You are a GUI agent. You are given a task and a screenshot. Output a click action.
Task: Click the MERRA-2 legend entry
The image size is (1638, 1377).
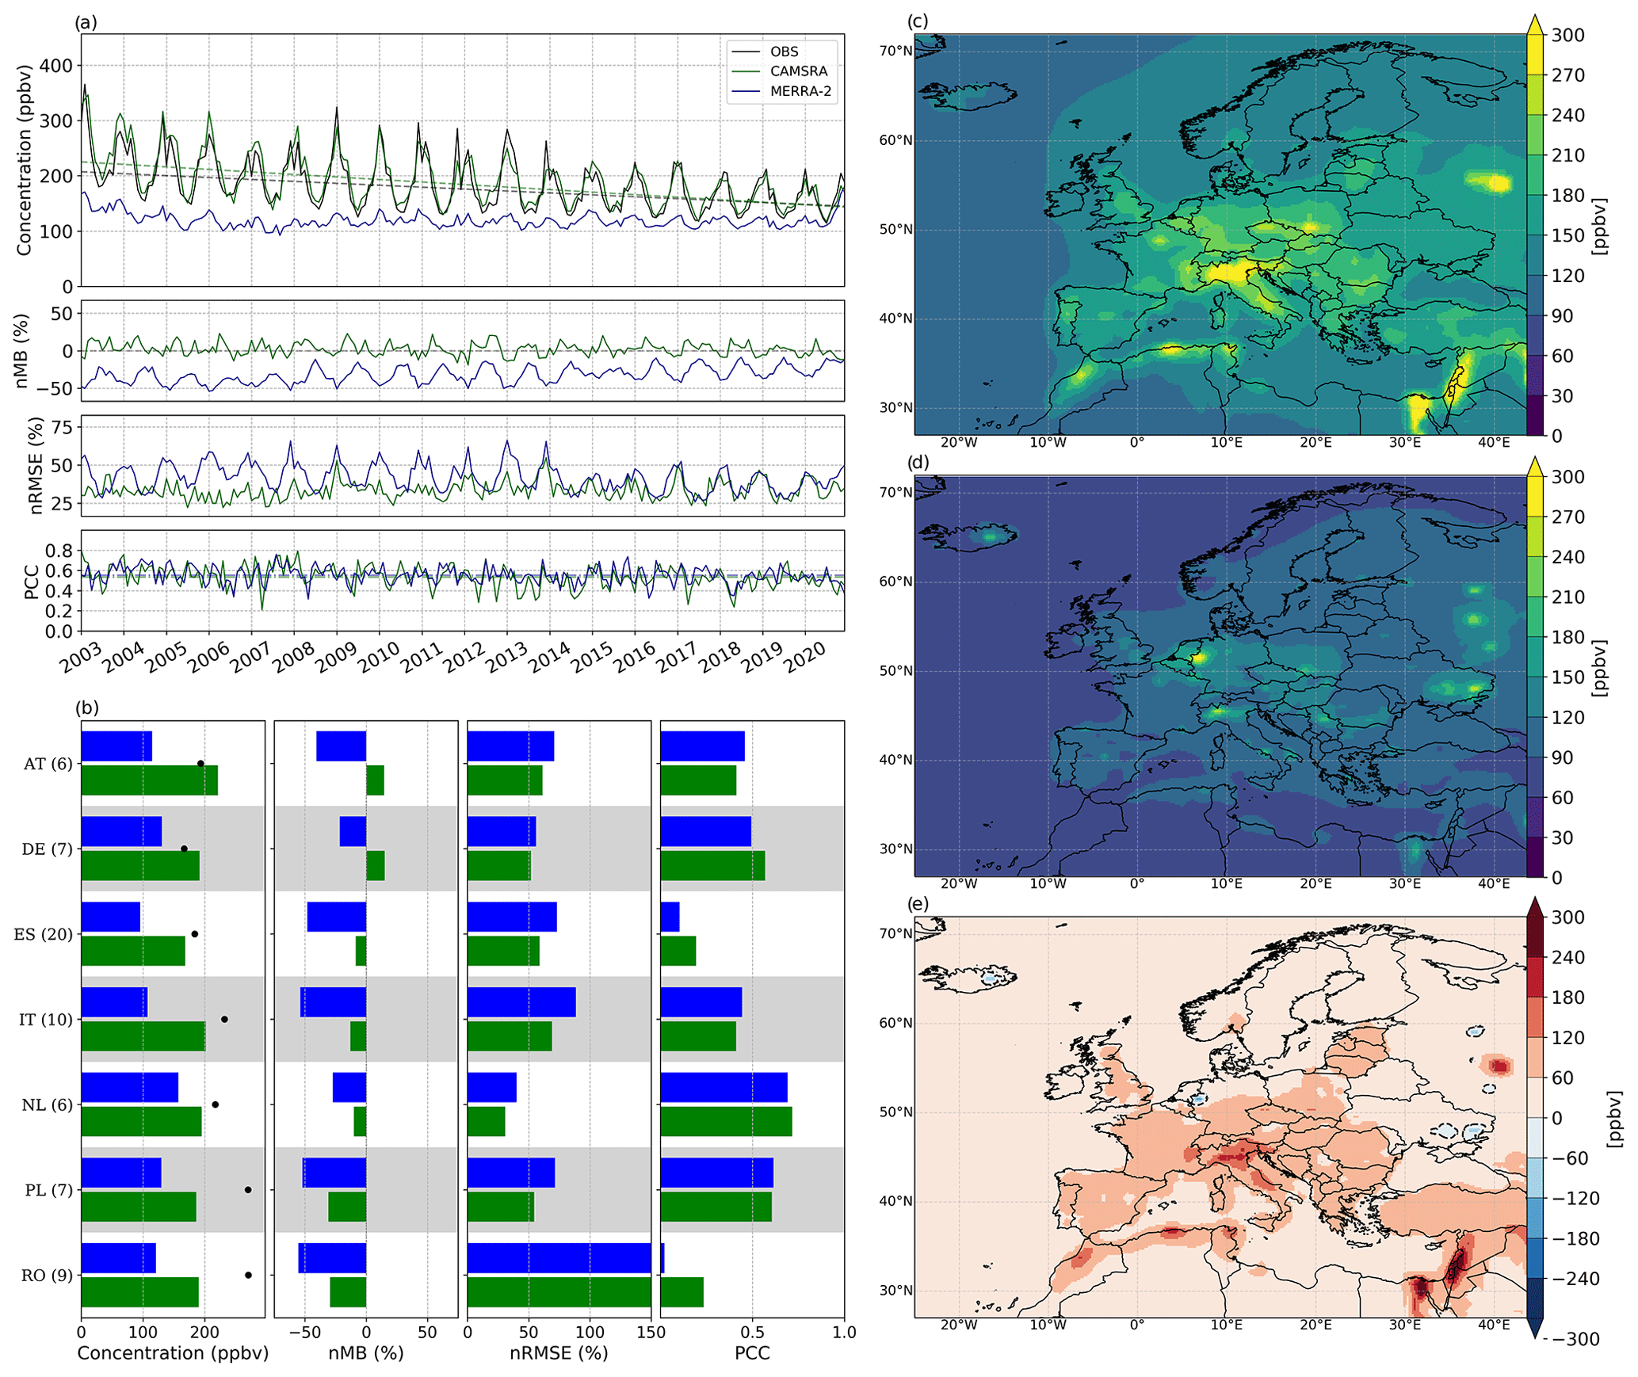coord(800,91)
